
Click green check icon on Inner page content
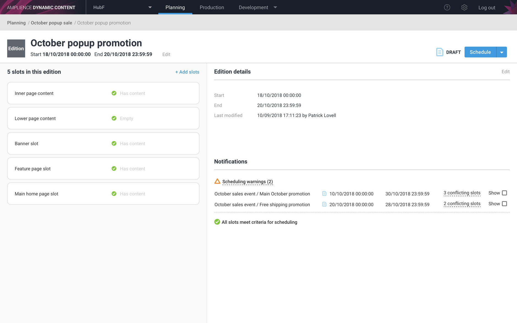click(114, 93)
